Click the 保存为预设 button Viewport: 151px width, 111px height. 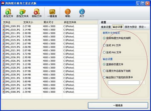131,27
